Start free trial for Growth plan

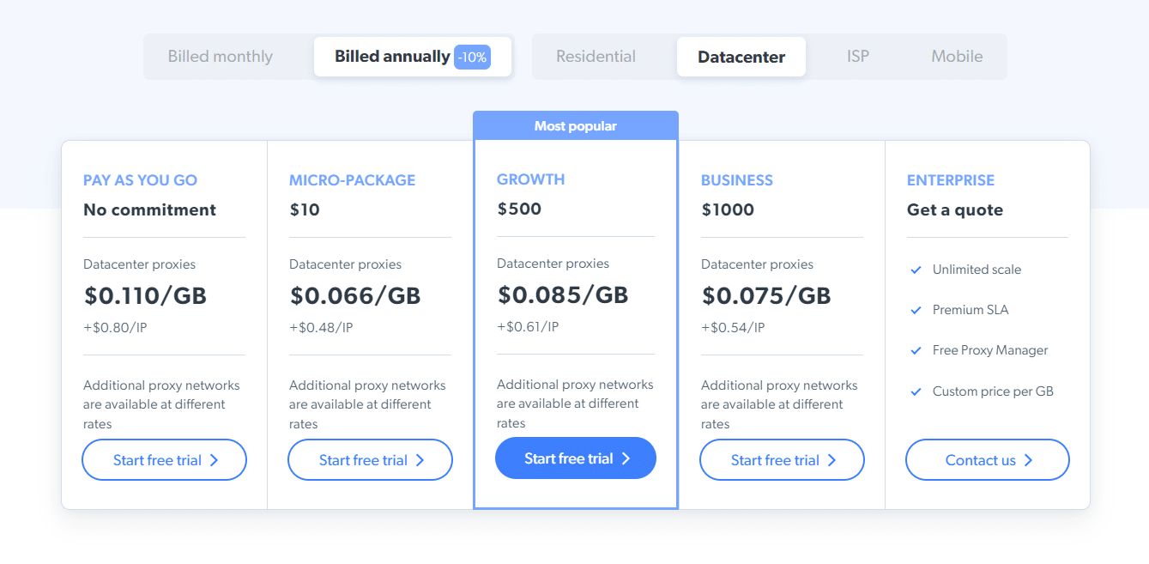click(x=575, y=458)
